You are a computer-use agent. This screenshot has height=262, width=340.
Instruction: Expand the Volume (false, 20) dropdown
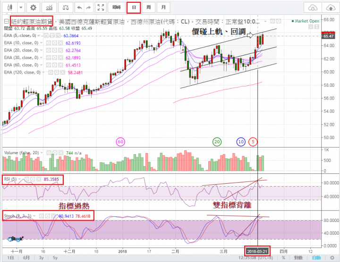(42, 153)
